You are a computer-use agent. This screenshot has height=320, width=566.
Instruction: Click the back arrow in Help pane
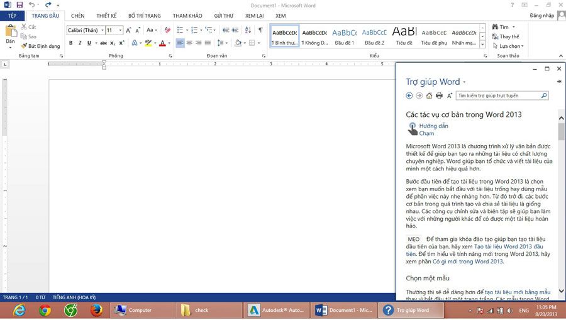point(409,96)
